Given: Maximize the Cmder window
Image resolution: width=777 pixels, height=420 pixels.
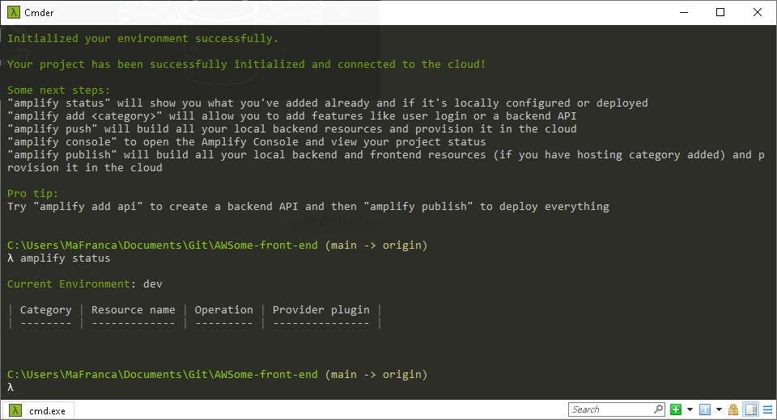Looking at the screenshot, I should click(x=720, y=12).
